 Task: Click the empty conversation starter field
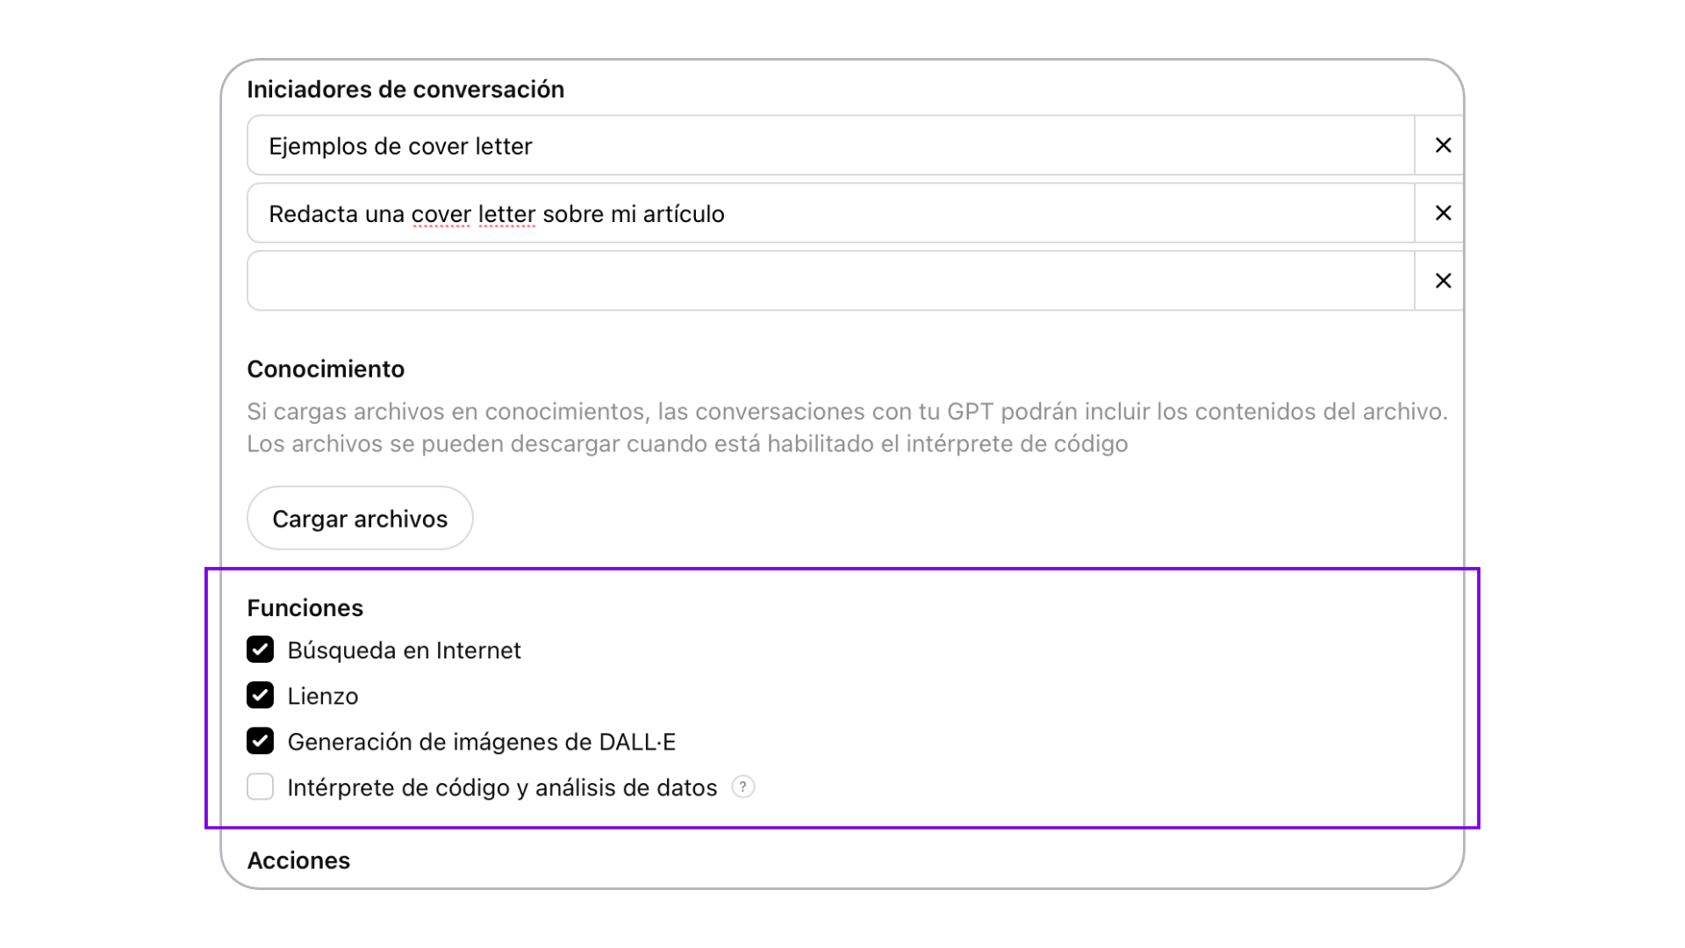click(830, 281)
